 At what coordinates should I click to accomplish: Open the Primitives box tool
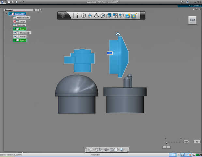(83, 15)
